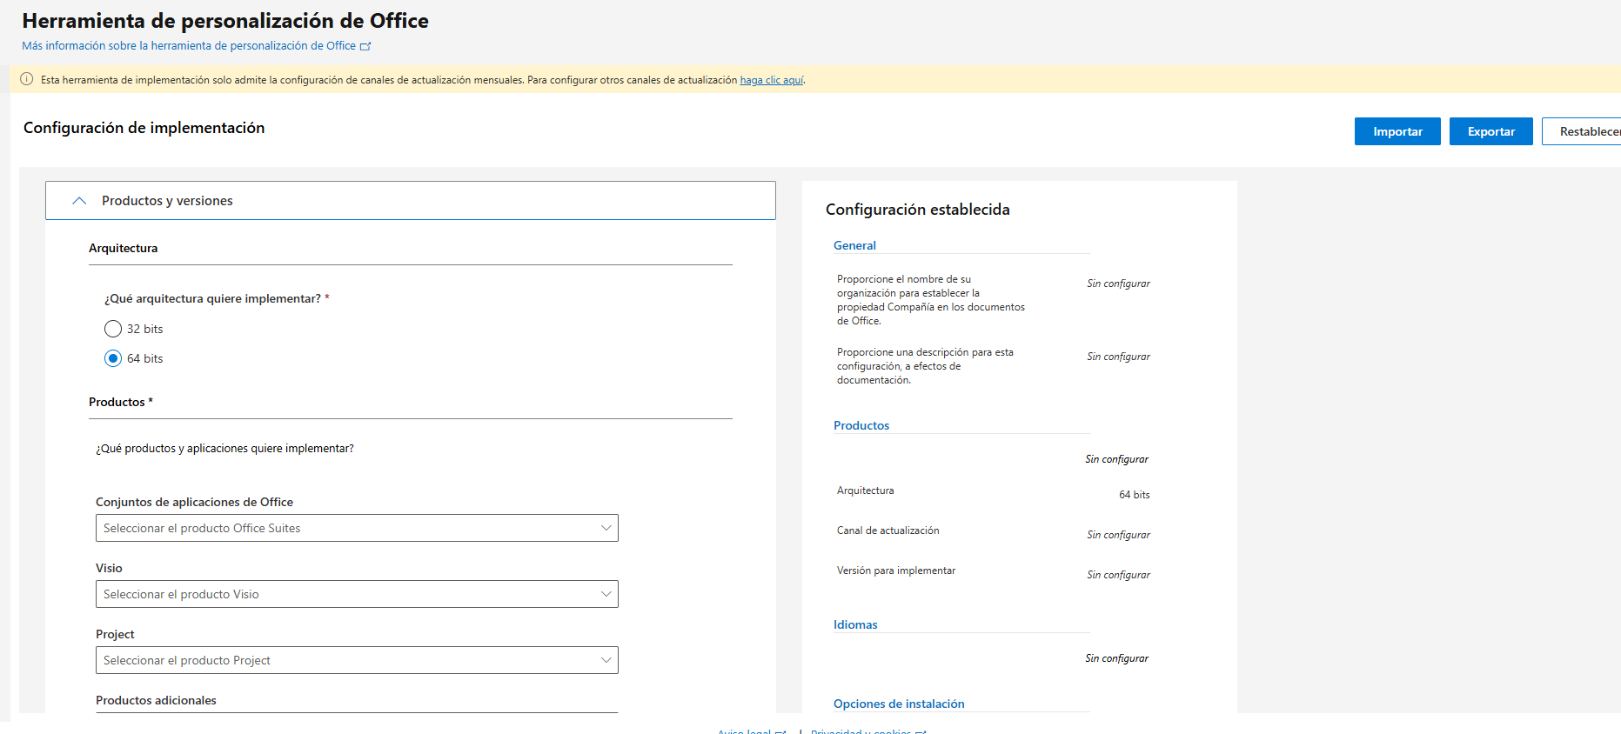Click 'Sin configurar' beside Canal de actualización
Screen dimensions: 1621x734
[1118, 535]
